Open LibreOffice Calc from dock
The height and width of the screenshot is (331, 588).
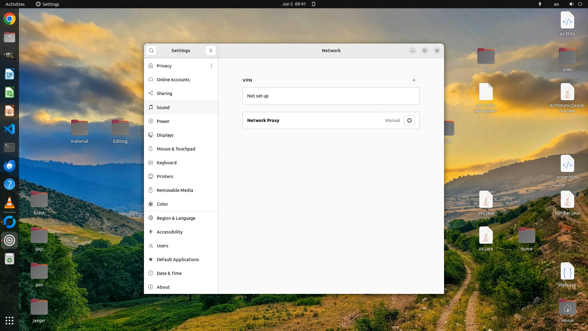pos(9,93)
